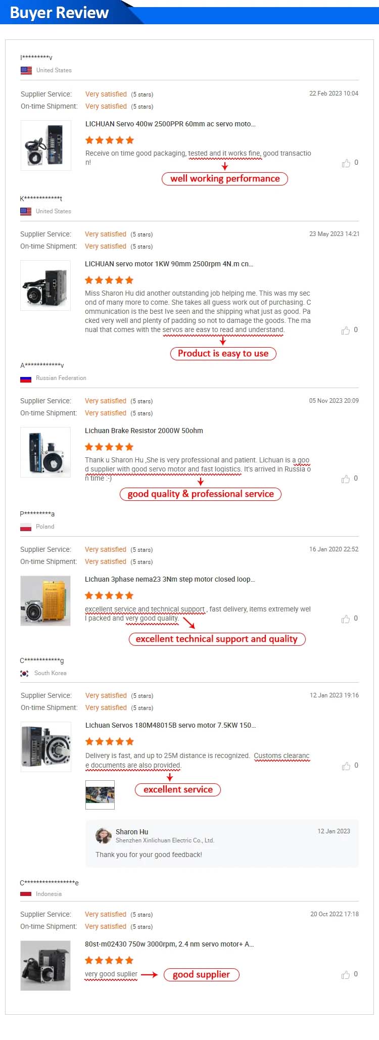The height and width of the screenshot is (1040, 379).
Task: Like the 16 Jan 2020 review
Action: click(x=346, y=619)
